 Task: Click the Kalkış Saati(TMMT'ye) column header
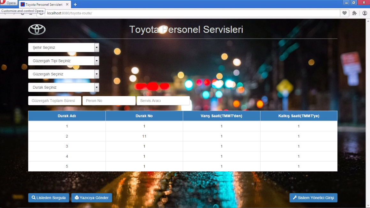[x=299, y=116]
